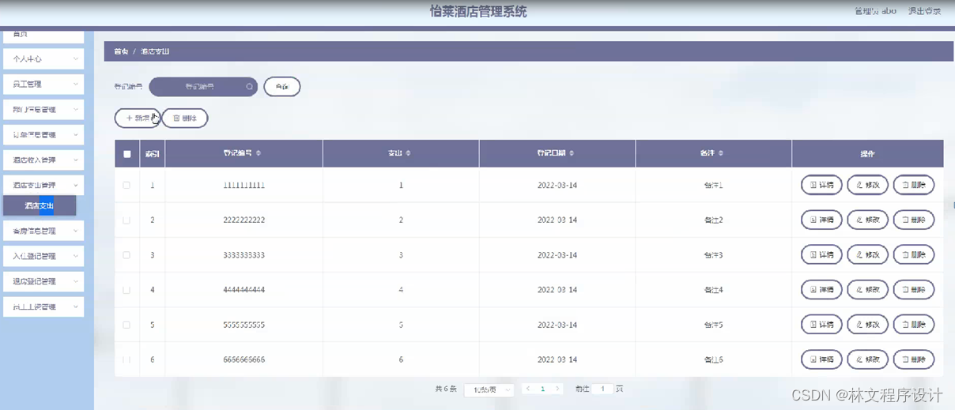
Task: Sort by 支出 column sort arrows
Action: pyautogui.click(x=408, y=153)
